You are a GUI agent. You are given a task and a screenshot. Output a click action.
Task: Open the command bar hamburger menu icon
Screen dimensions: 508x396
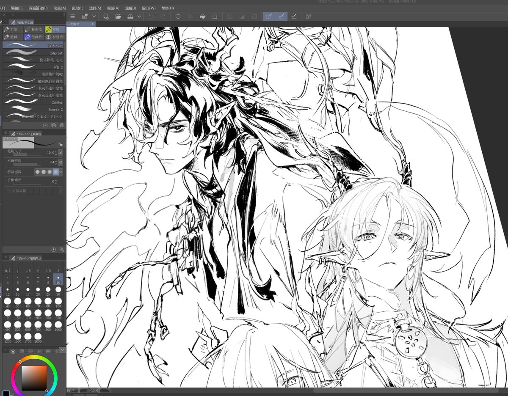pyautogui.click(x=72, y=16)
